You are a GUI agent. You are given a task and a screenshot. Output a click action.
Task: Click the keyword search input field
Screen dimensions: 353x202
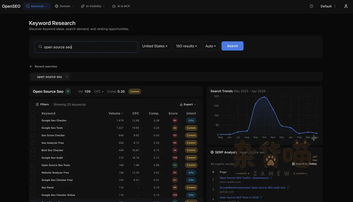click(x=86, y=47)
